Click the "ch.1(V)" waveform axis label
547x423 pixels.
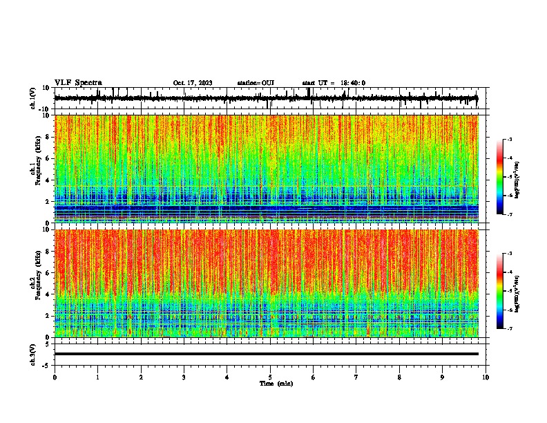point(33,98)
